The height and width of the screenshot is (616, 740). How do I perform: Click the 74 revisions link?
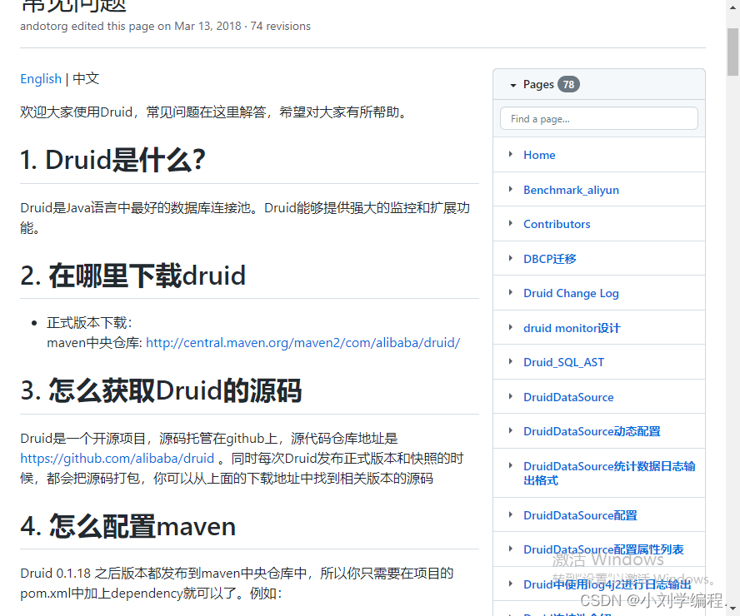coord(280,26)
